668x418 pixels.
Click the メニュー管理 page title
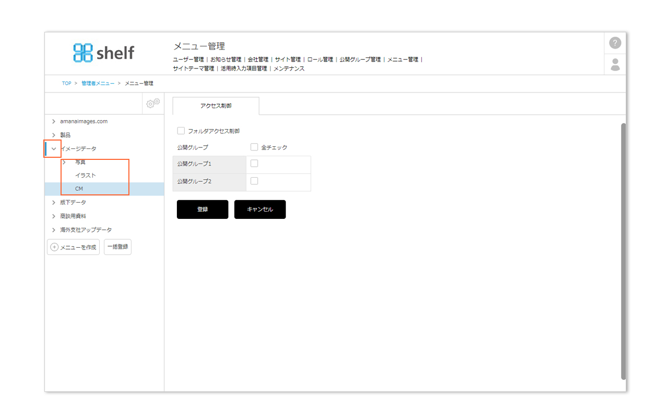pos(199,47)
